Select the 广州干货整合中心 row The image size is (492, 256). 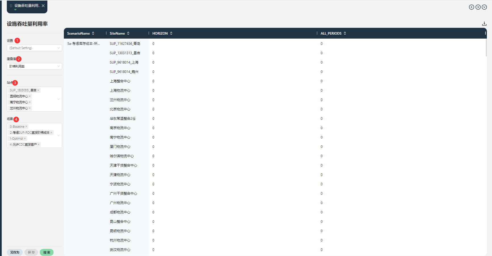click(x=275, y=194)
